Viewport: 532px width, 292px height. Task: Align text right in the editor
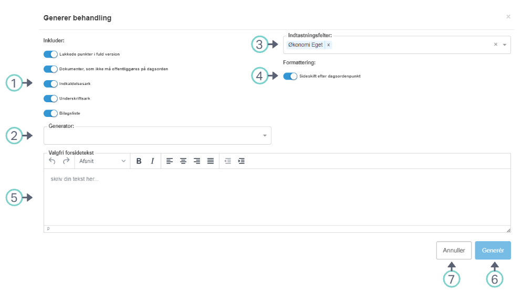coord(197,161)
